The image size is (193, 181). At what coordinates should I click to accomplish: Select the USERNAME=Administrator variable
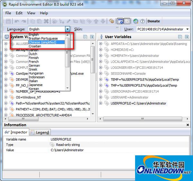point(129,97)
